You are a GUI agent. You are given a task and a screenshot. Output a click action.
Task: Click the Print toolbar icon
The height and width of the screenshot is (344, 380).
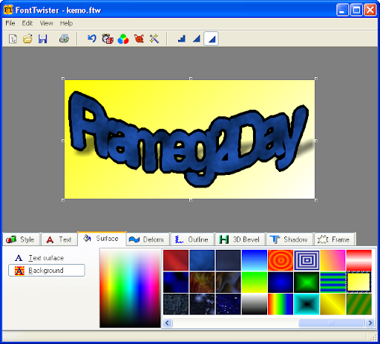tap(64, 39)
